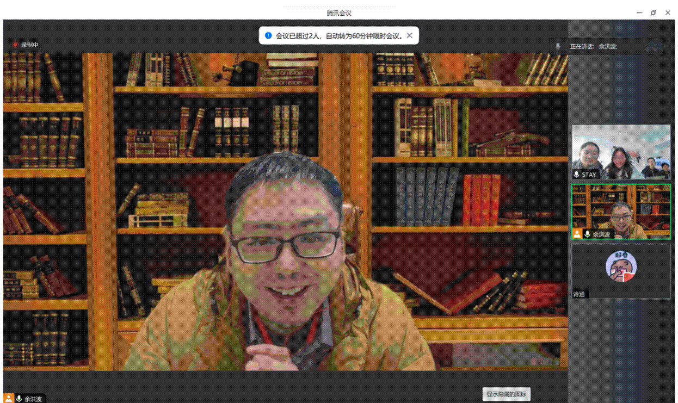Click green microphone icon in 余洪波 thumbnail
The width and height of the screenshot is (678, 403).
point(587,234)
